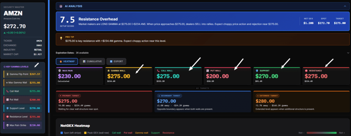Image resolution: width=351 pixels, height=136 pixels.
Task: Click the shield icon on Support card
Action: 257,71
